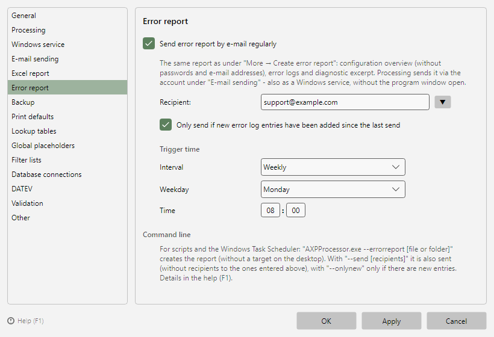Open Lookup tables settings
Screen dimensions: 494x337
pyautogui.click(x=67, y=131)
